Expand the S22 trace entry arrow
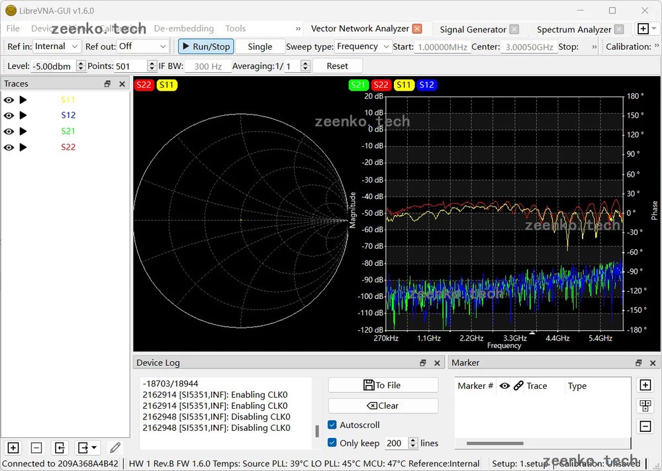The height and width of the screenshot is (471, 662). coord(23,147)
